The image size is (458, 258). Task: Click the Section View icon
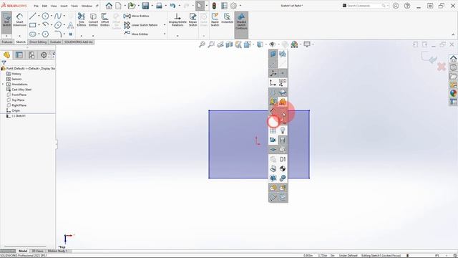229,44
